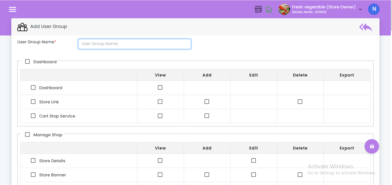392x185 pixels.
Task: Tick the Cart Stop Service row checkbox
Action: point(33,116)
